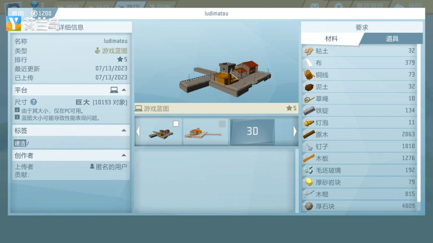
Task: Click the grass rope (草绳) icon
Action: pos(309,99)
